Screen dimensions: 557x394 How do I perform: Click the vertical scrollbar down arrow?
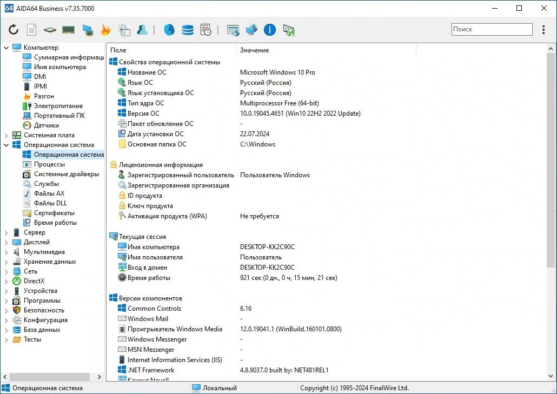click(551, 376)
